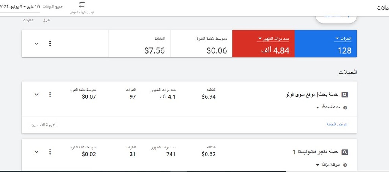This screenshot has height=172, width=389.
Task: Click the التعليقات feedback button
Action: point(29,20)
